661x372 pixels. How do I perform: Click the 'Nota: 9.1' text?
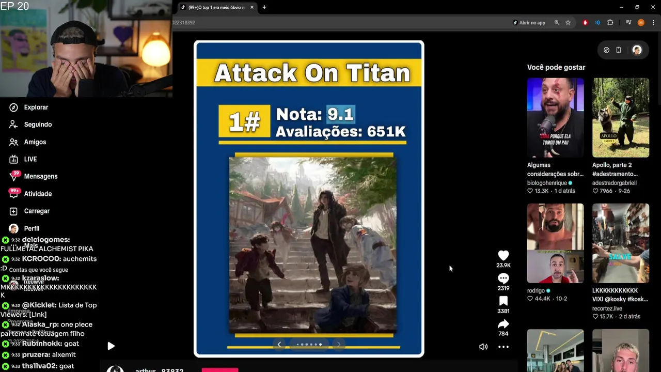315,114
